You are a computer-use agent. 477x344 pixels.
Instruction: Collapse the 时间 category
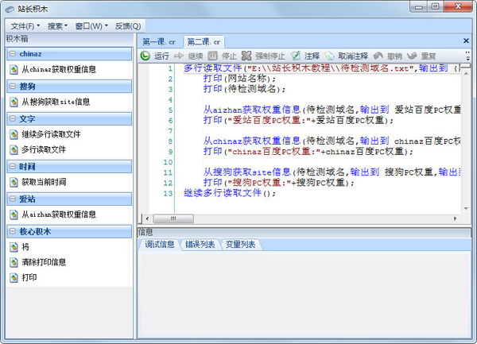coord(13,166)
